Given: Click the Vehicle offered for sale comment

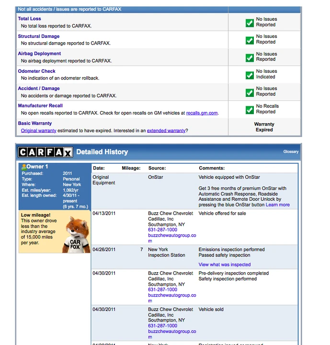Looking at the screenshot, I should [222, 213].
